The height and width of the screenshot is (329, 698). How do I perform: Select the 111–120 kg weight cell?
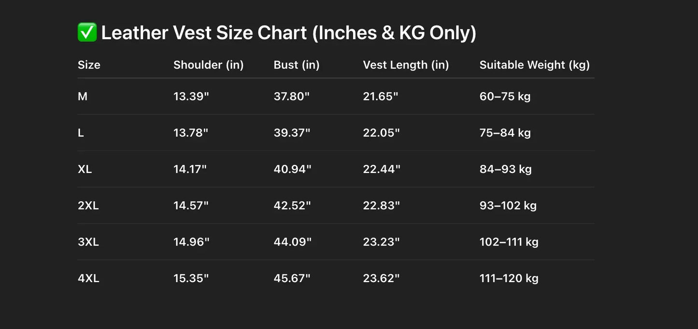[x=509, y=278]
